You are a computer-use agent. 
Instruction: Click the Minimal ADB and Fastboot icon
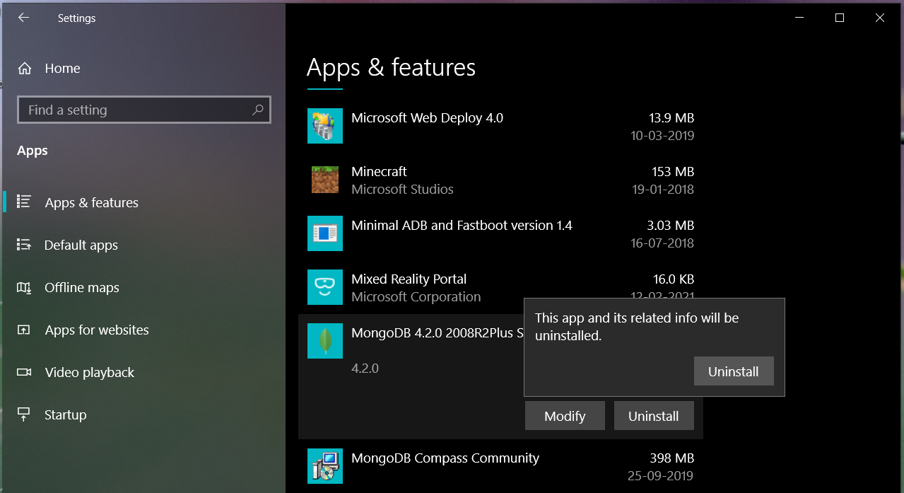[325, 233]
